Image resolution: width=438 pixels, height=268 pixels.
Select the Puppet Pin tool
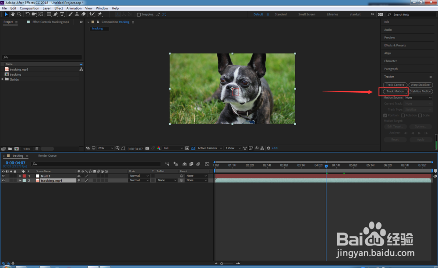pos(100,14)
